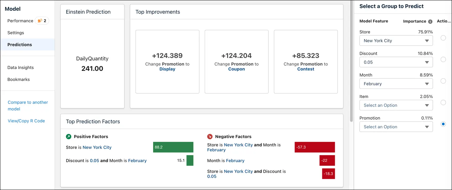Expand the Month dropdown showing February
Screen dimensions: 452x190
click(396, 84)
